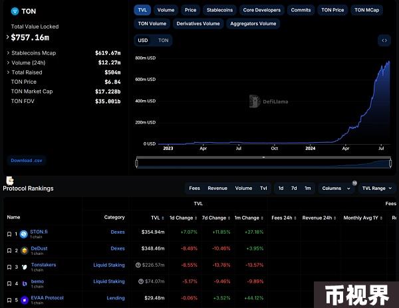Toggle TON Price chart series

click(x=332, y=10)
